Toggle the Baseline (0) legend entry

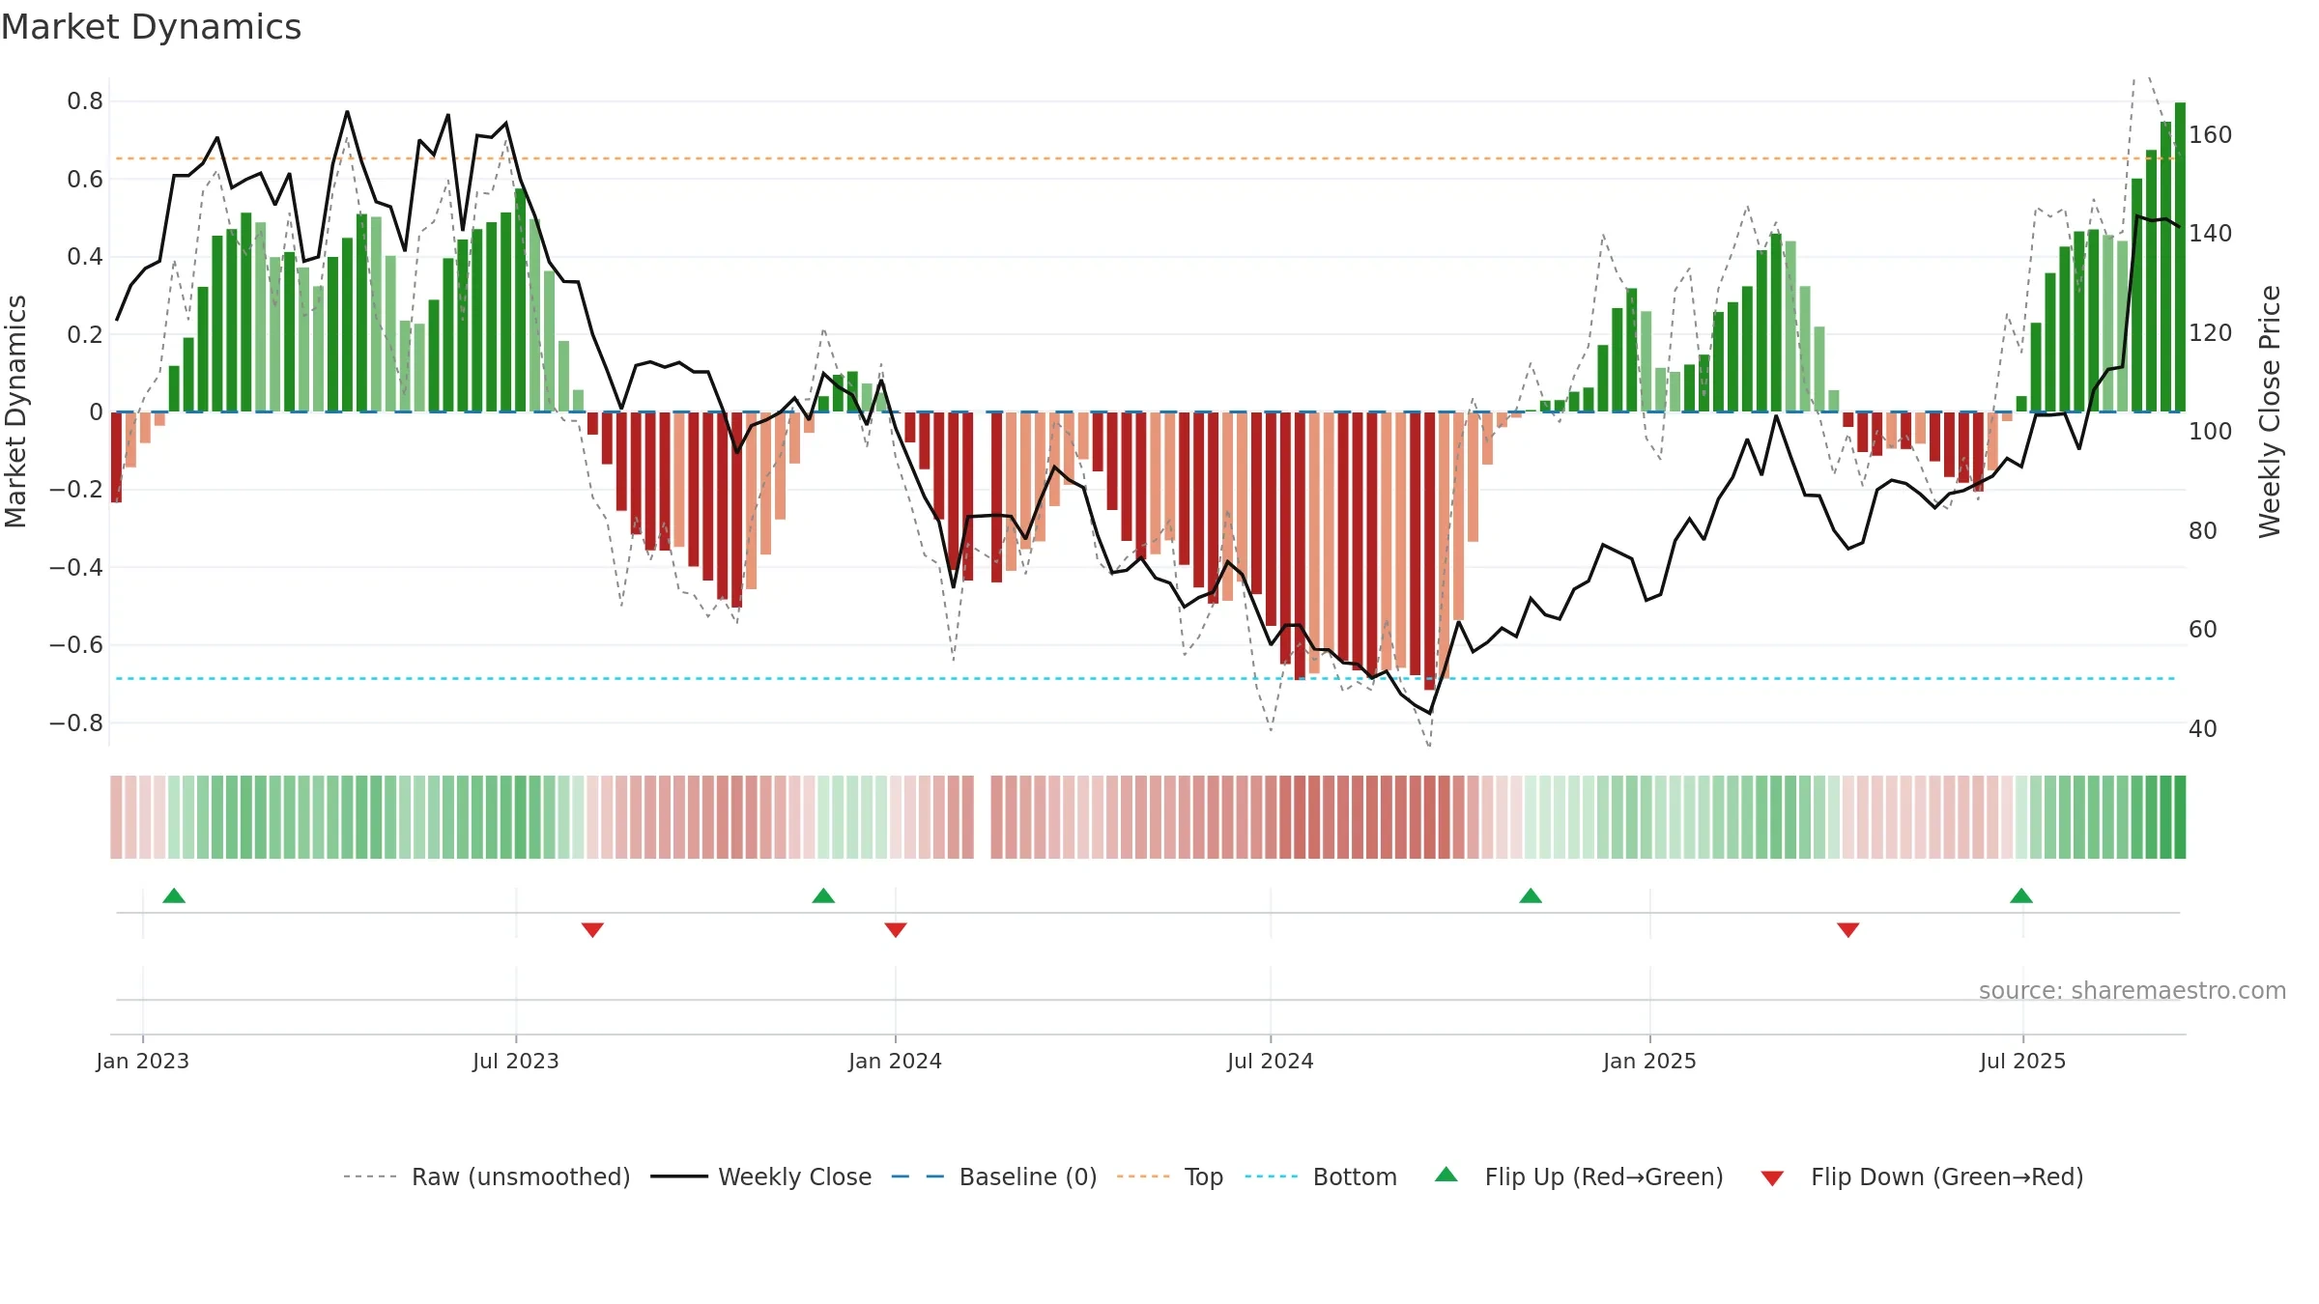pyautogui.click(x=993, y=1176)
